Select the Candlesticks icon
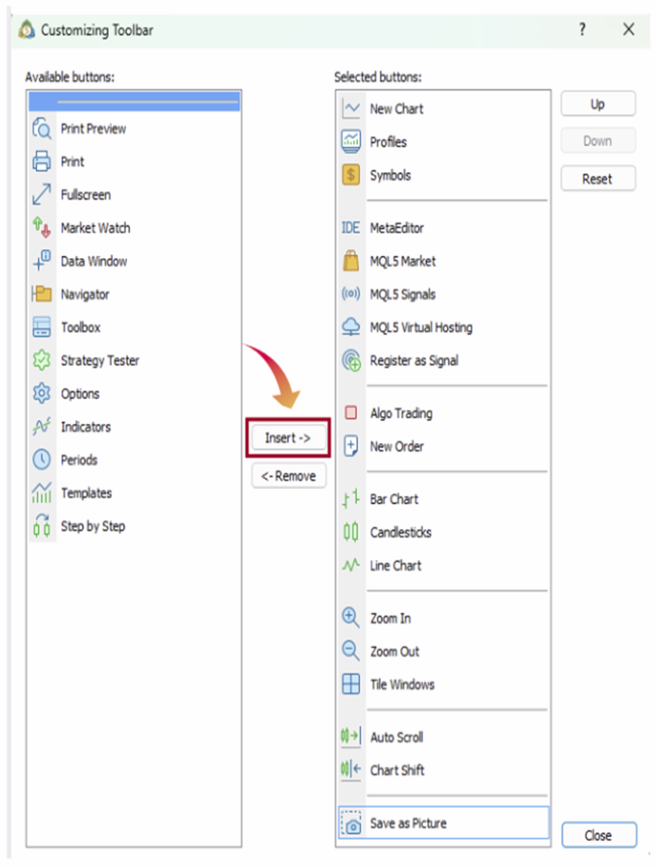 tap(351, 532)
